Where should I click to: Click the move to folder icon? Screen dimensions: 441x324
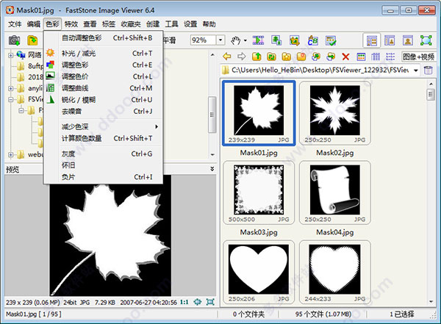pyautogui.click(x=331, y=57)
